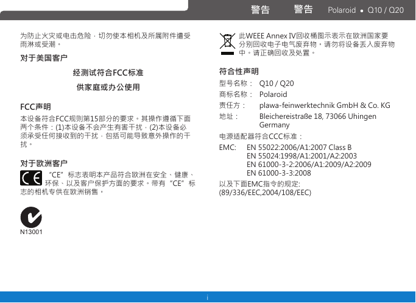The image size is (416, 303).
Task: Click the heading 对于欧洲客户
Action: 44,163
